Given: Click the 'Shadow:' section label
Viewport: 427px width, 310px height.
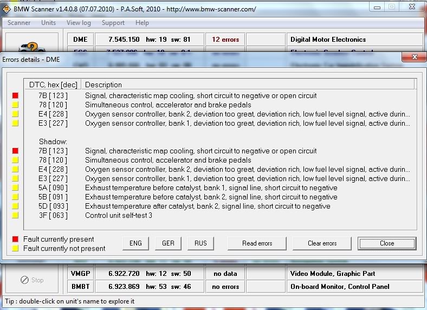Looking at the screenshot, I should [53, 141].
